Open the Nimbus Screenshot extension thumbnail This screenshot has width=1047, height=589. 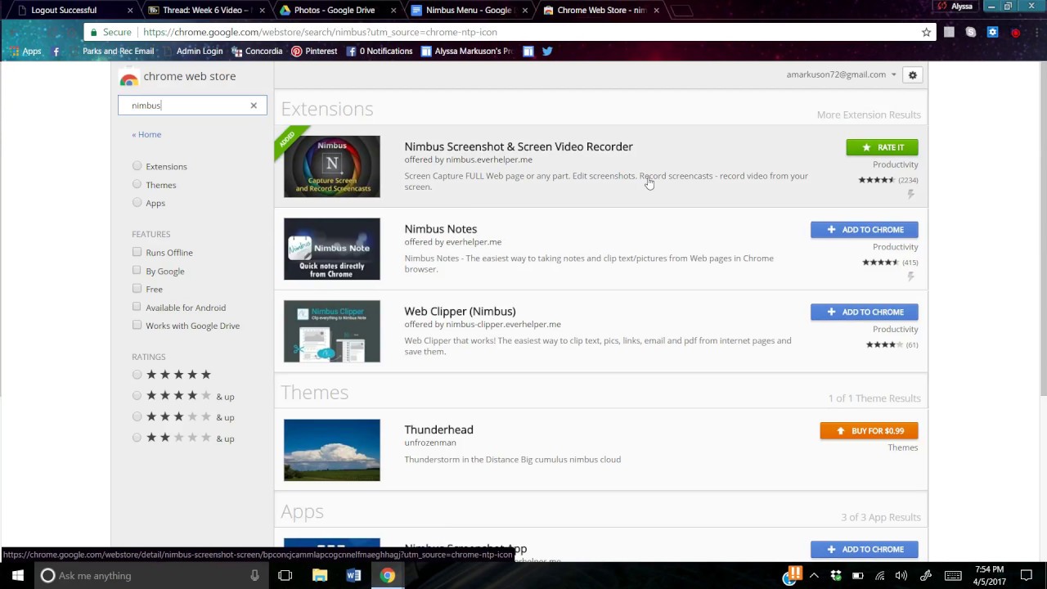tap(332, 166)
